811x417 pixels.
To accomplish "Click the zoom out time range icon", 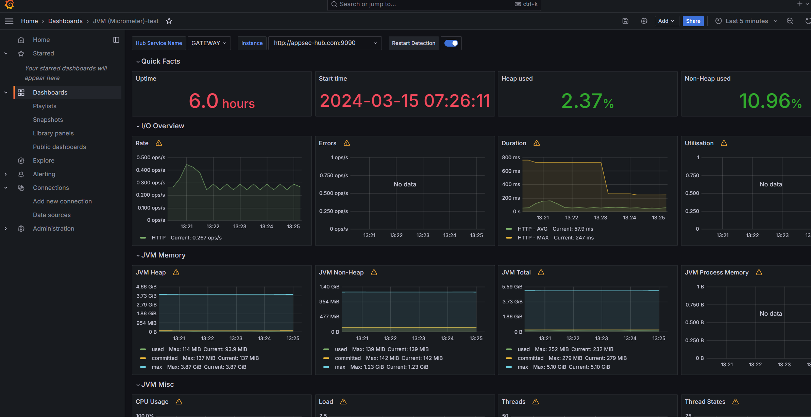I will click(790, 21).
